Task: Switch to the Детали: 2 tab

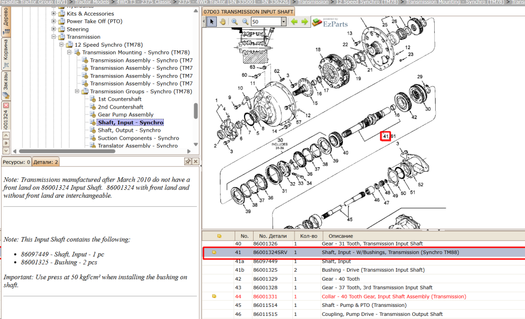Action: click(46, 162)
